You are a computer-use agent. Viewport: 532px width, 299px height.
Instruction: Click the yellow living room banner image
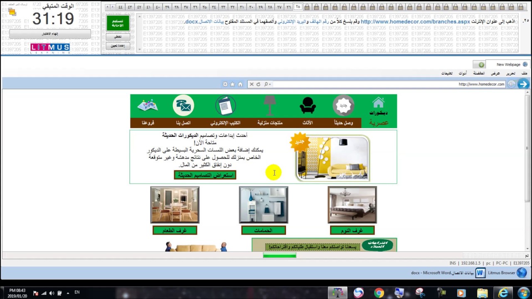click(332, 158)
